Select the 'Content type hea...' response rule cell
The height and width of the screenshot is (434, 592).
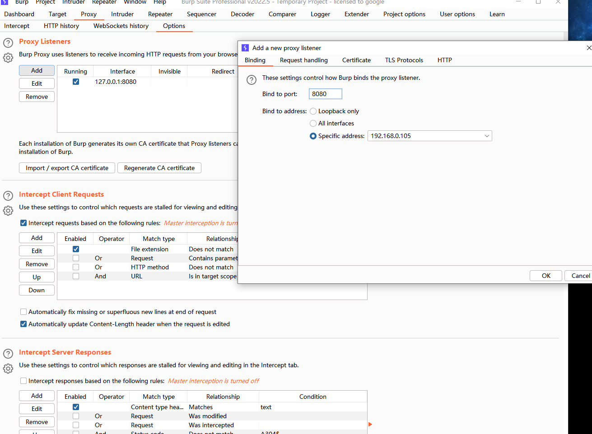158,407
